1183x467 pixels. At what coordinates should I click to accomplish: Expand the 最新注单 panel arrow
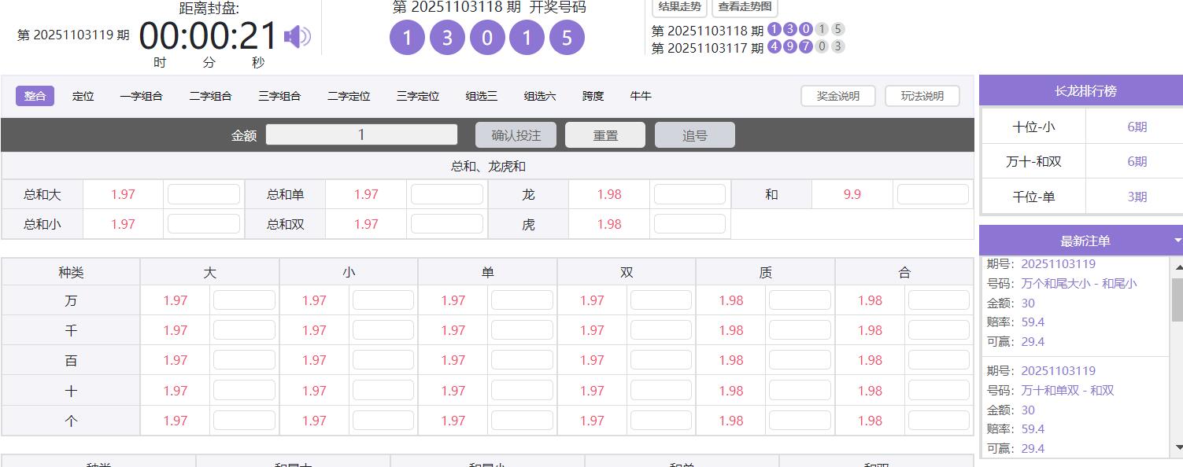coord(1176,241)
